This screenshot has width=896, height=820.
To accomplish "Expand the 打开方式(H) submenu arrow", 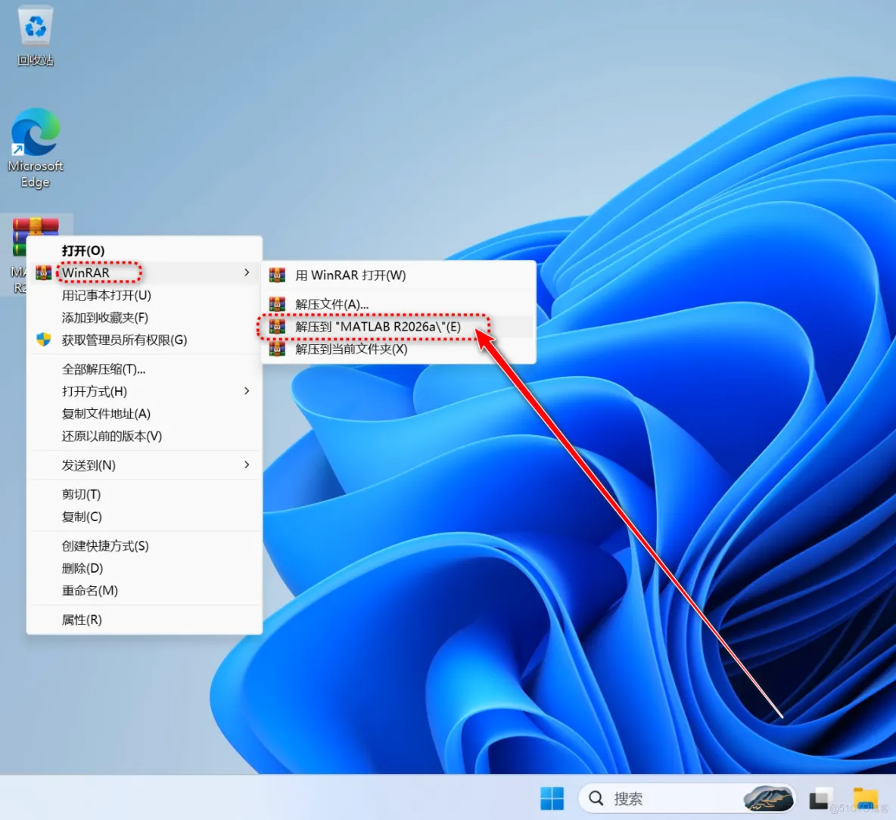I will [247, 390].
